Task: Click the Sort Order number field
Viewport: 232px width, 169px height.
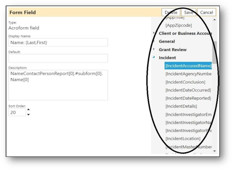Action: tap(17, 112)
